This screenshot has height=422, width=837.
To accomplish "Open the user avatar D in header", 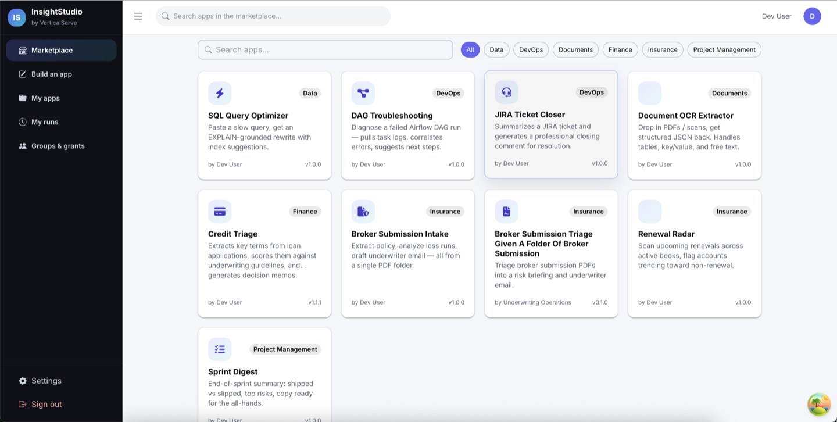I will point(812,16).
